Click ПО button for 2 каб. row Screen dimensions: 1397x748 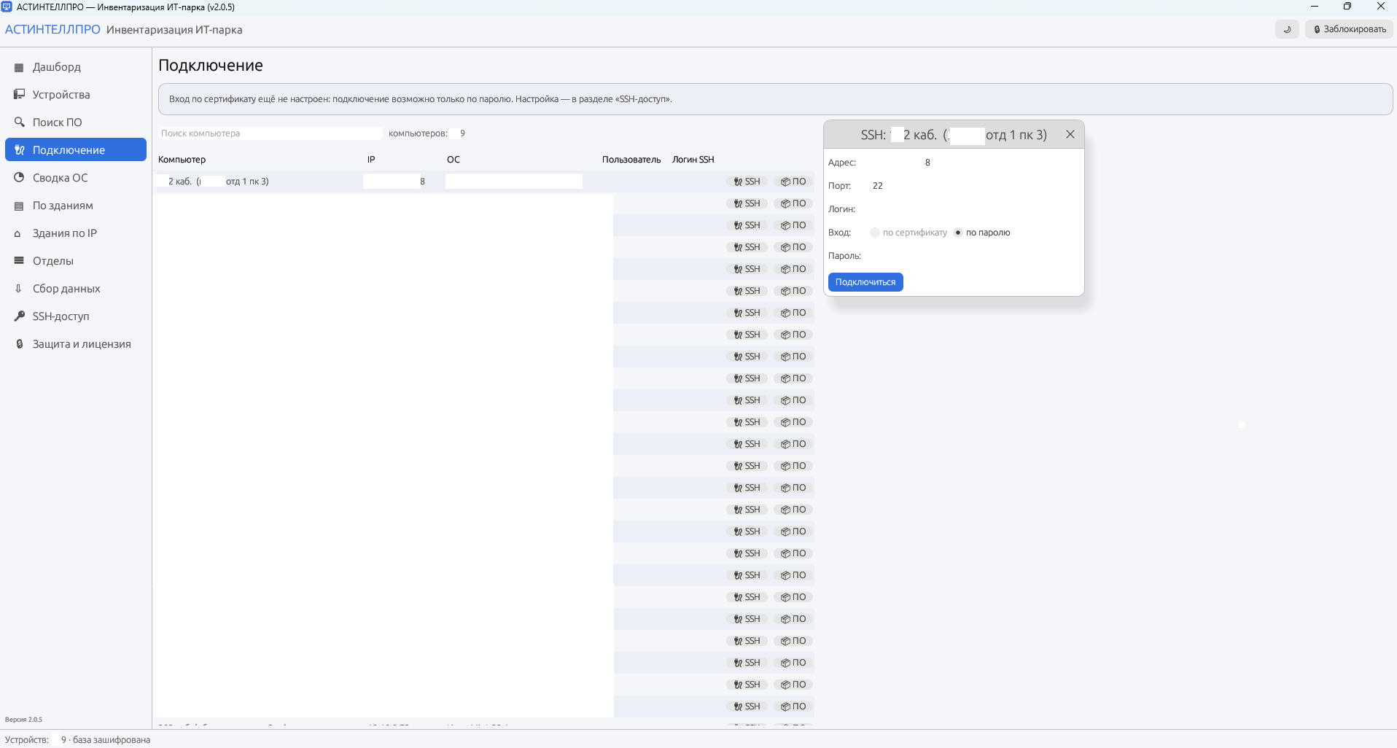[x=793, y=182]
